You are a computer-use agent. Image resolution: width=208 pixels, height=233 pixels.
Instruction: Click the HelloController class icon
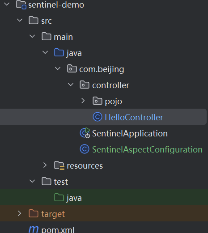[98, 117]
